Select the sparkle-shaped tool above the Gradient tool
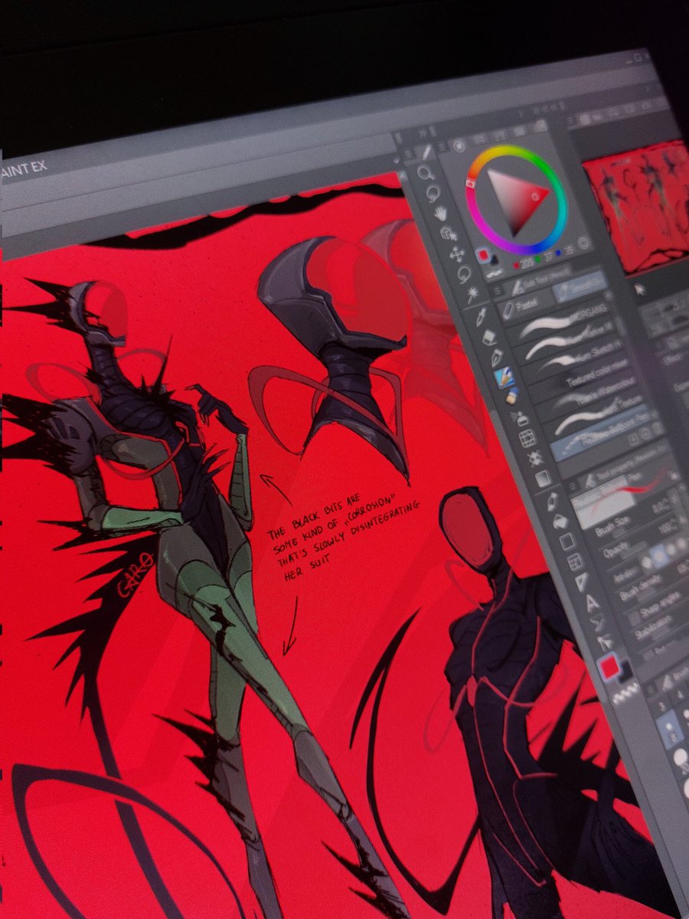 (x=536, y=459)
